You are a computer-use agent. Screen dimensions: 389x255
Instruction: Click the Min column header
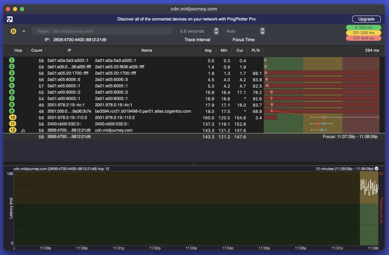(224, 50)
